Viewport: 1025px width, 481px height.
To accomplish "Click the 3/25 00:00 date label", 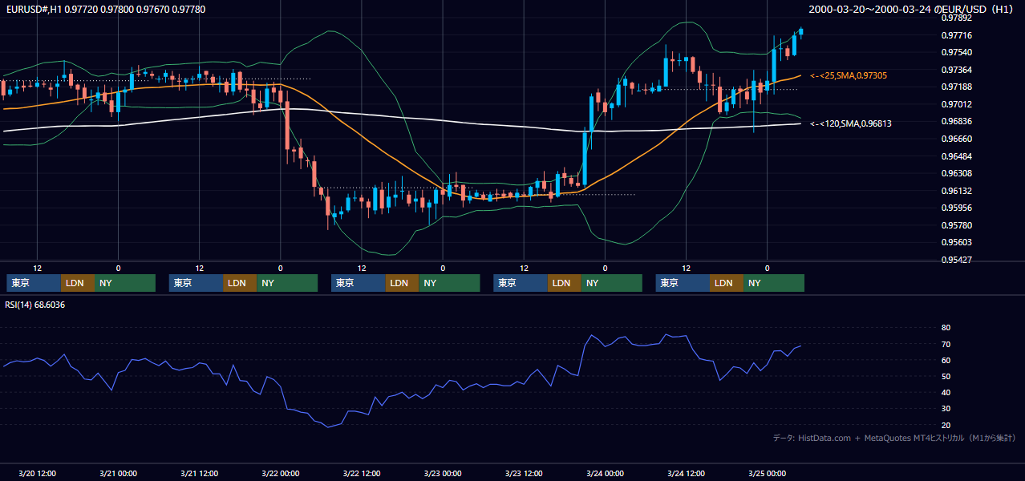I will 767,473.
